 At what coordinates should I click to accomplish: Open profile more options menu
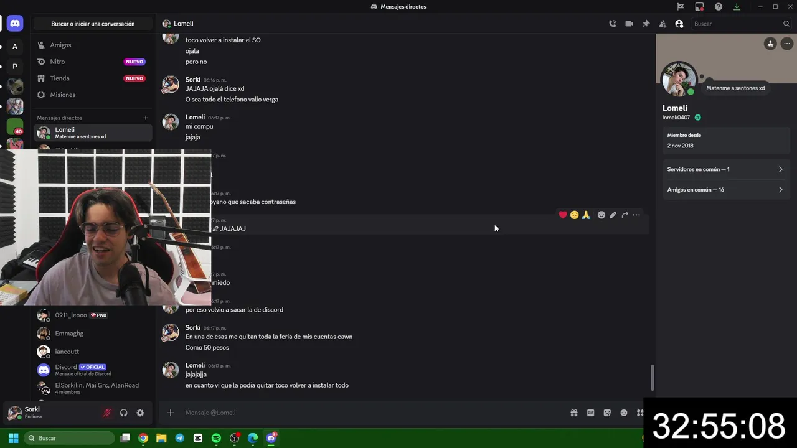[x=787, y=44]
